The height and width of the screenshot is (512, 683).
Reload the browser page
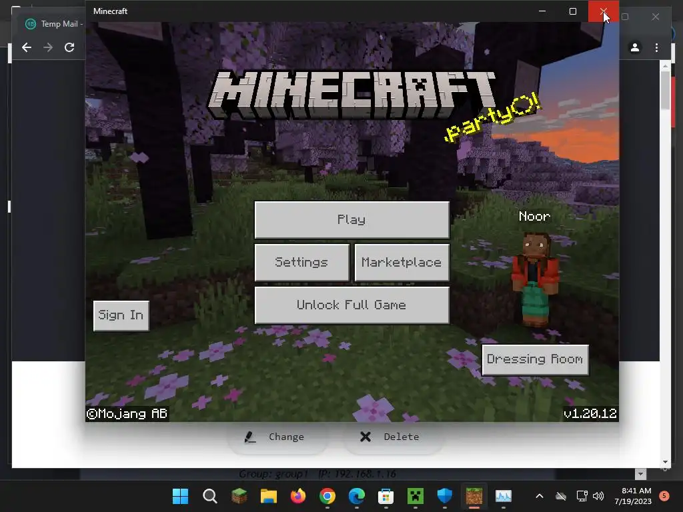(69, 47)
